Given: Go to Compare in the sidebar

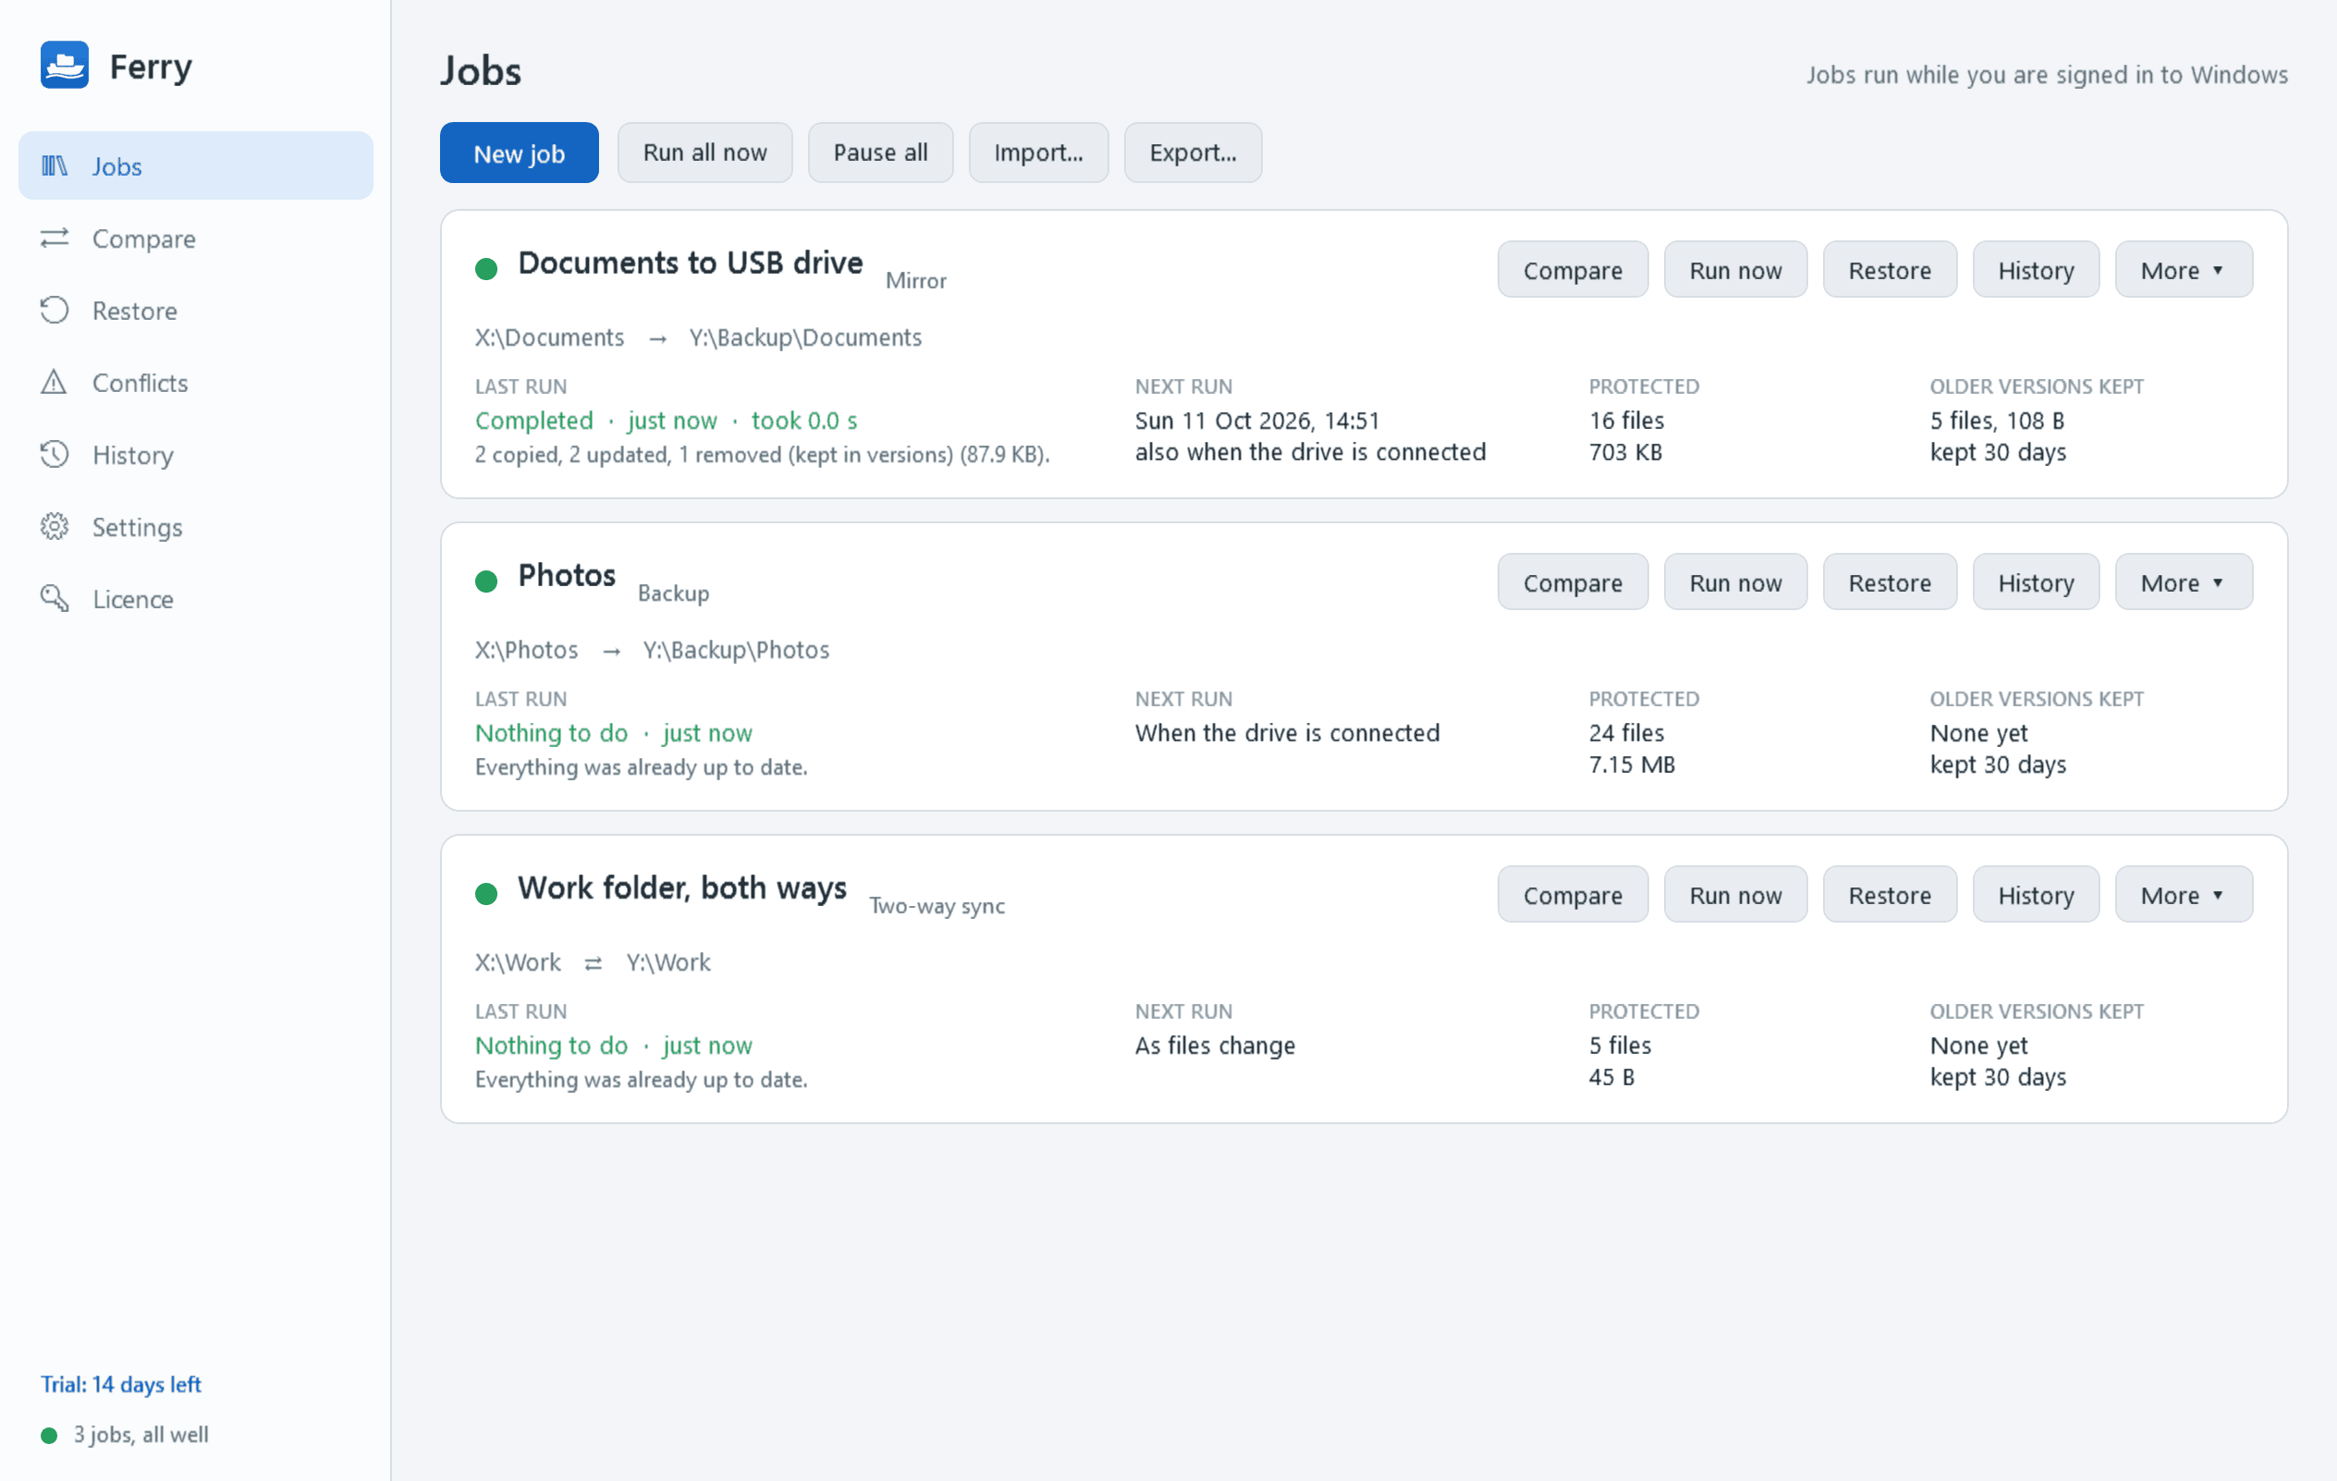Looking at the screenshot, I should (x=196, y=238).
